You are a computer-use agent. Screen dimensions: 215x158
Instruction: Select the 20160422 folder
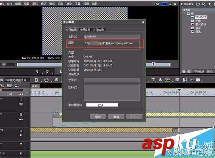[201, 17]
